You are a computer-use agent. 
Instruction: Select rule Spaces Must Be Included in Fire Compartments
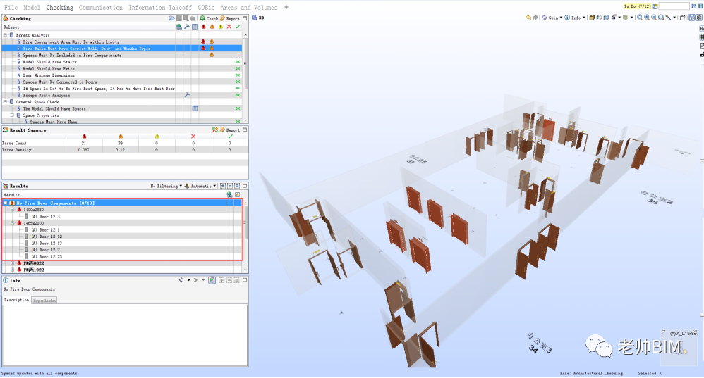[x=72, y=55]
